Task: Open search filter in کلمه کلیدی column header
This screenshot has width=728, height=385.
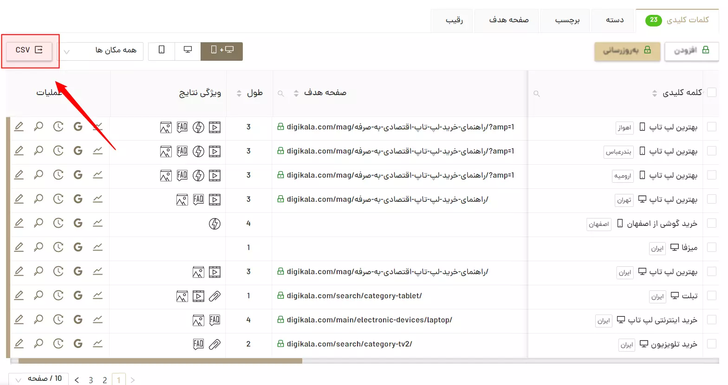Action: [x=537, y=94]
